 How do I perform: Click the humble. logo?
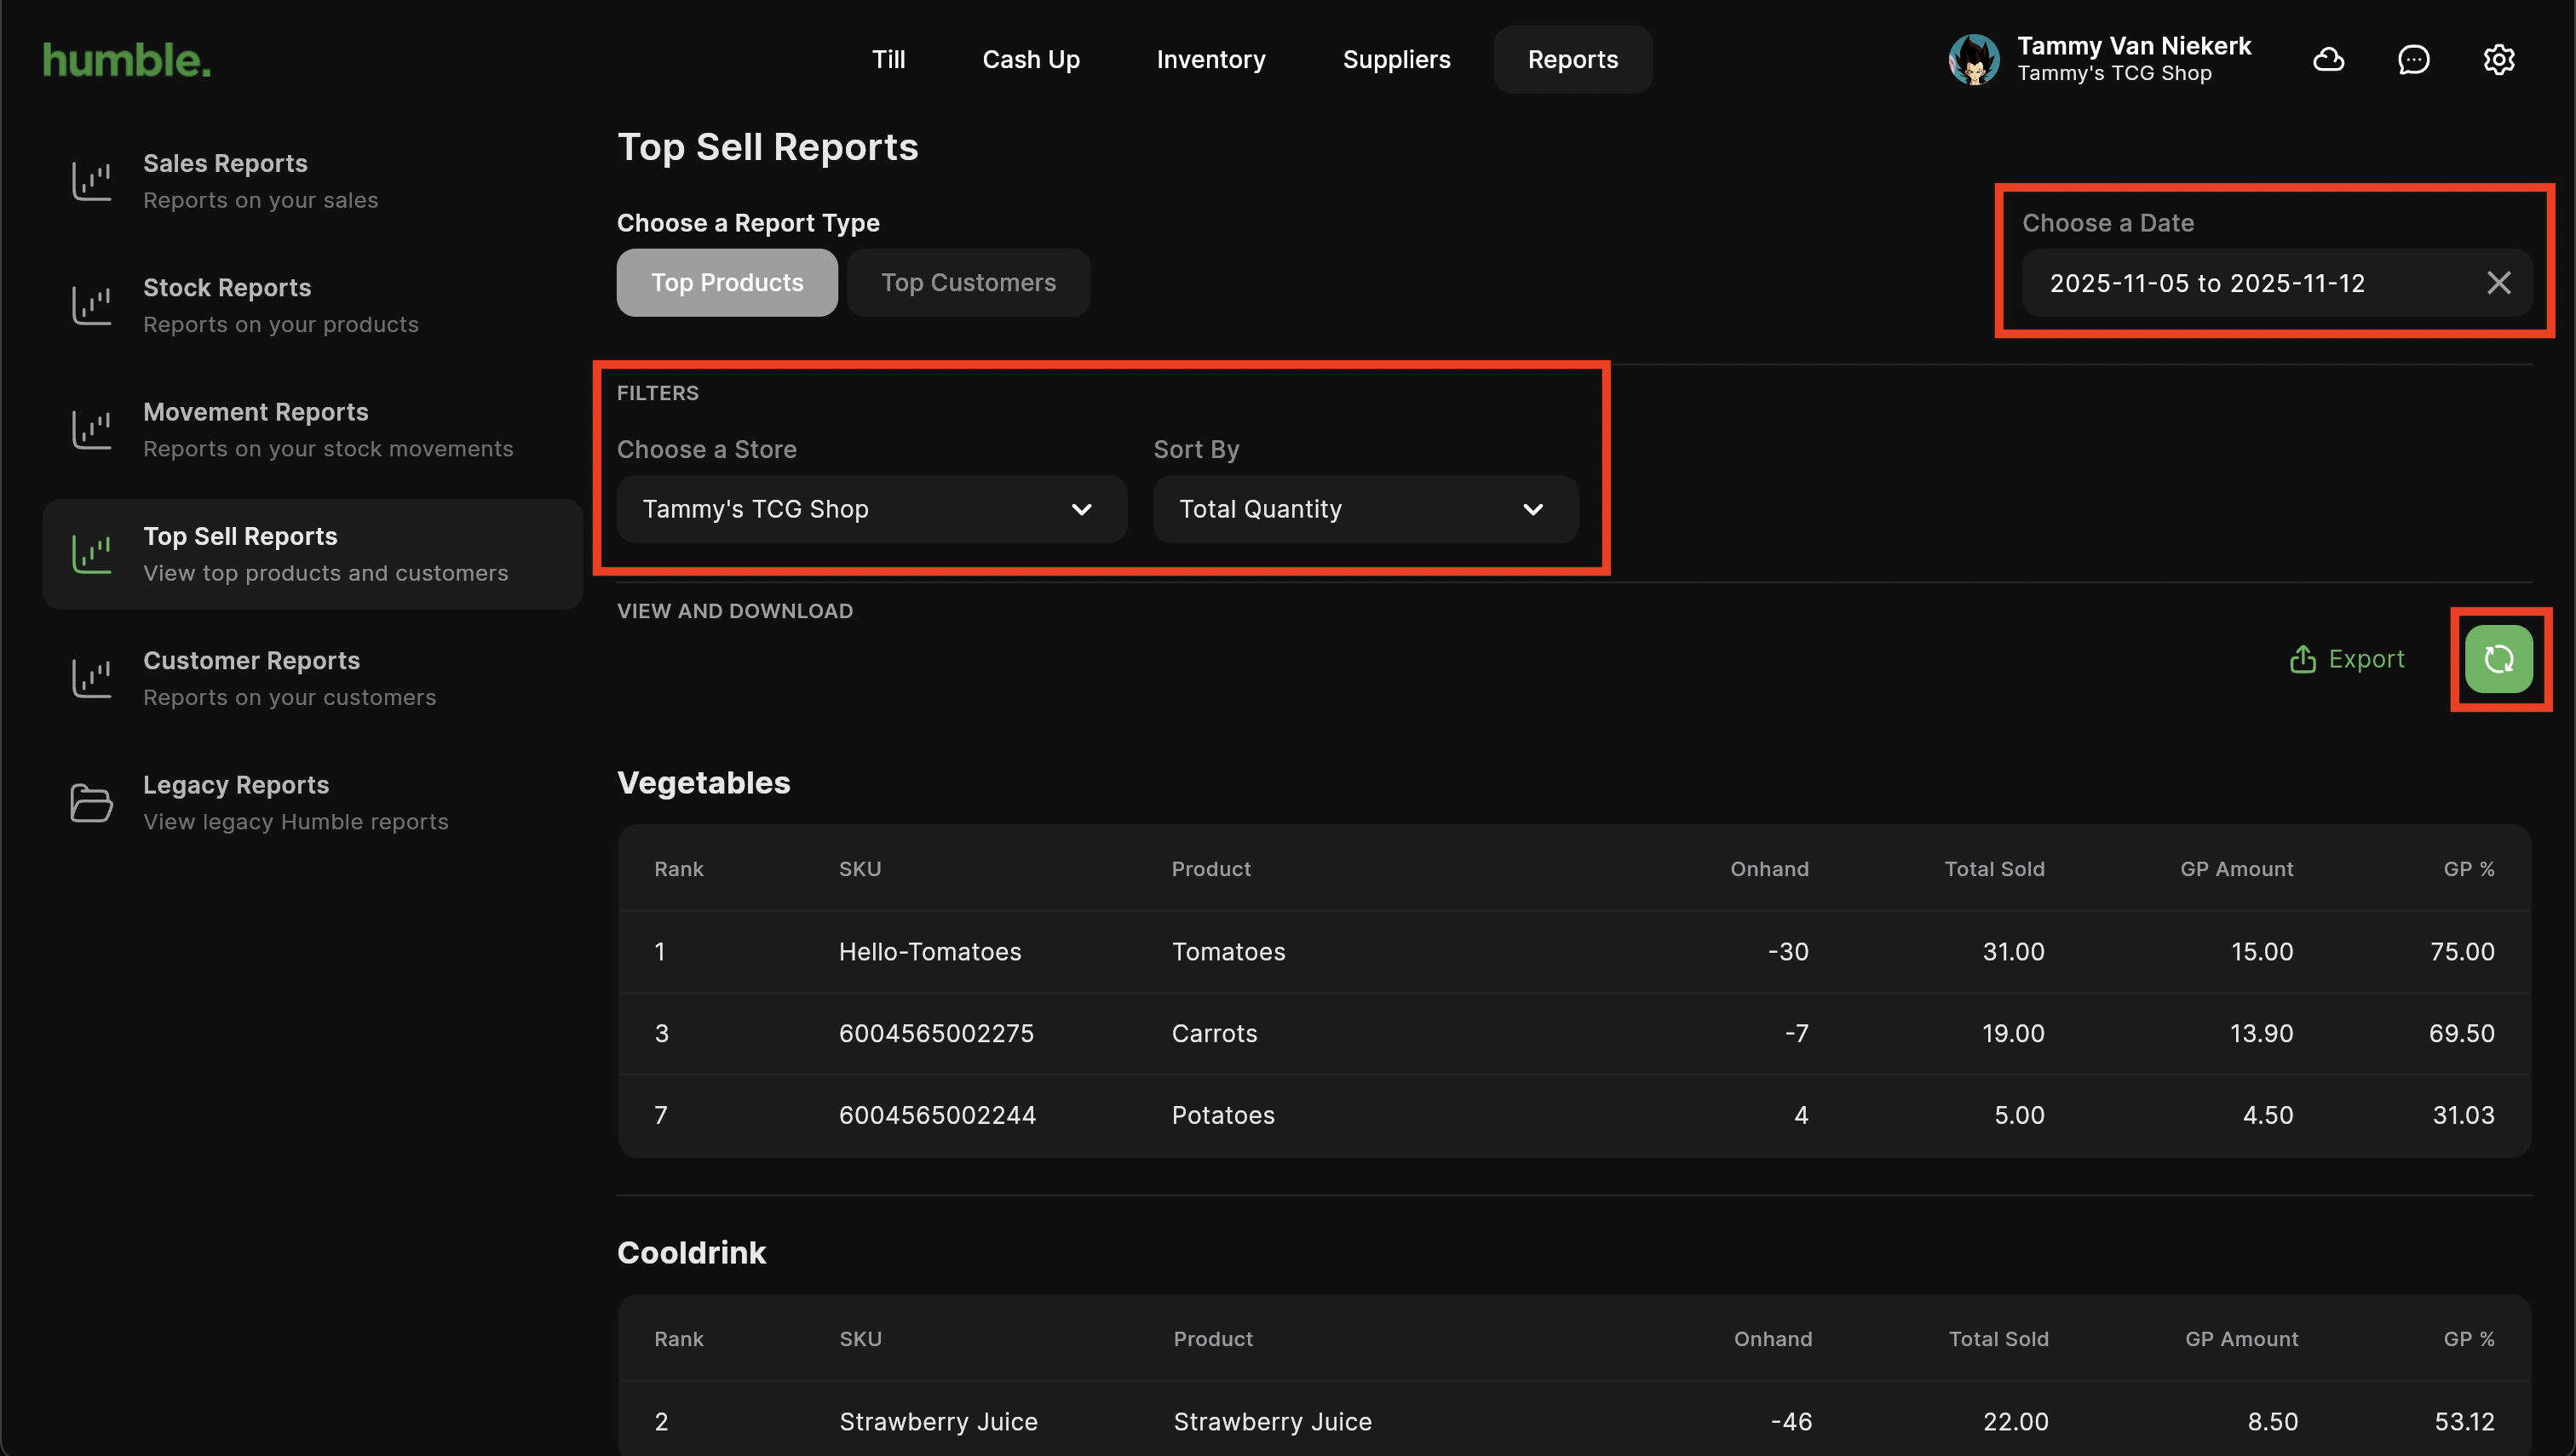click(x=127, y=60)
